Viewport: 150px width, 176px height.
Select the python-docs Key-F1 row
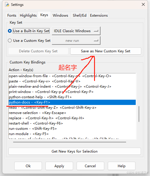72,102
